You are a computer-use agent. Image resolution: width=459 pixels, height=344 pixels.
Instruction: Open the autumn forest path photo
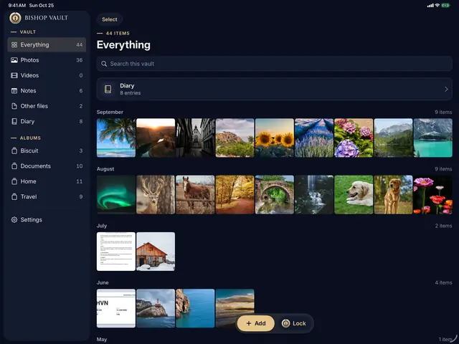coord(235,195)
